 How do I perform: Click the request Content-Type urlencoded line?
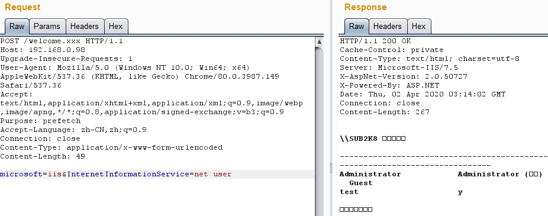pyautogui.click(x=111, y=147)
